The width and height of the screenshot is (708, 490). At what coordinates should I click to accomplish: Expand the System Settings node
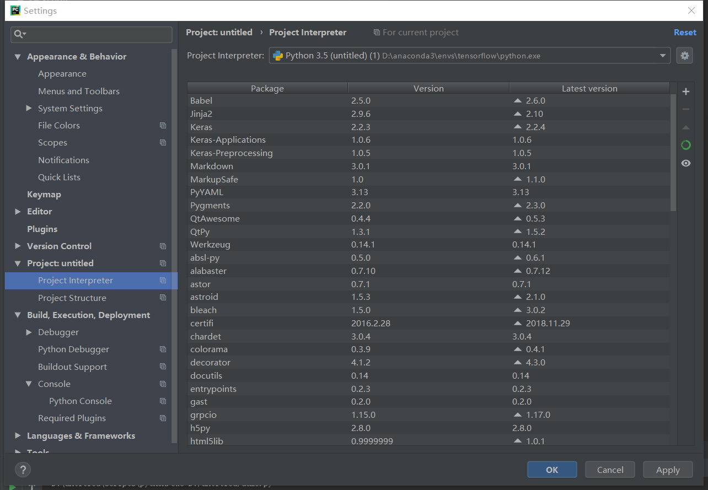pyautogui.click(x=29, y=109)
